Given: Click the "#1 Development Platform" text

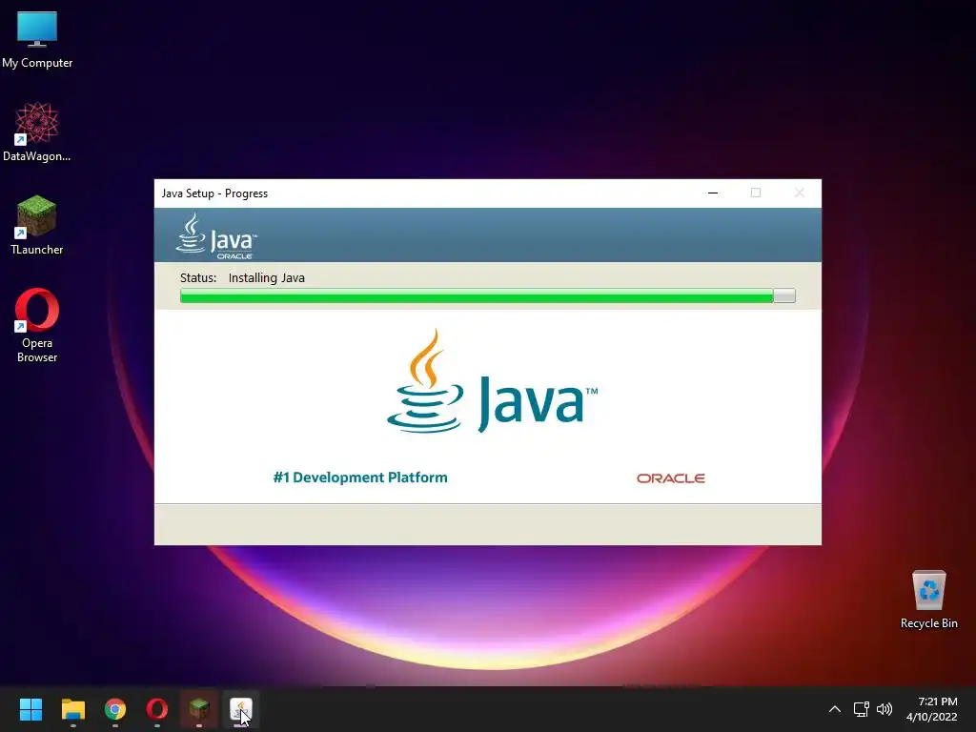Looking at the screenshot, I should tap(360, 478).
